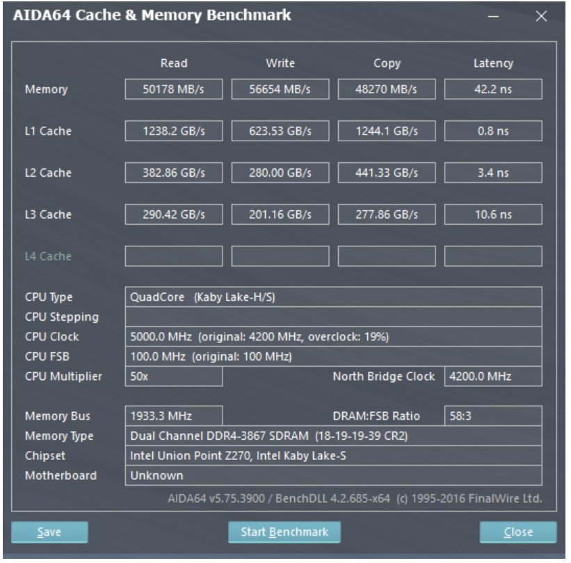Select L3 Cache Read 290.42 GB/s
Viewport: 571px width, 563px height.
[x=174, y=214]
